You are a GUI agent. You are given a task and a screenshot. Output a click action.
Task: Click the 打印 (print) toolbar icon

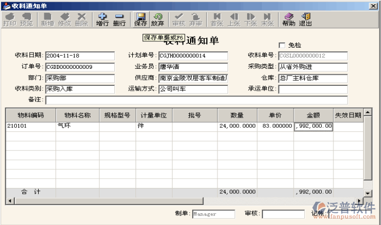pyautogui.click(x=10, y=20)
